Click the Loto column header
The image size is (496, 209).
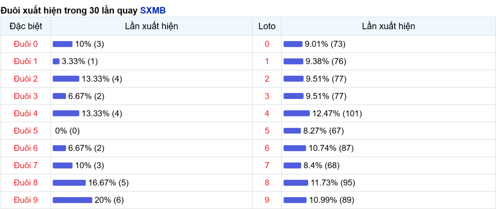click(x=267, y=26)
